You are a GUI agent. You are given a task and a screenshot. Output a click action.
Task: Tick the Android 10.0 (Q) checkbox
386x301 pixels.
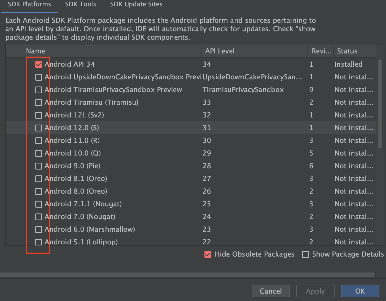click(x=39, y=153)
